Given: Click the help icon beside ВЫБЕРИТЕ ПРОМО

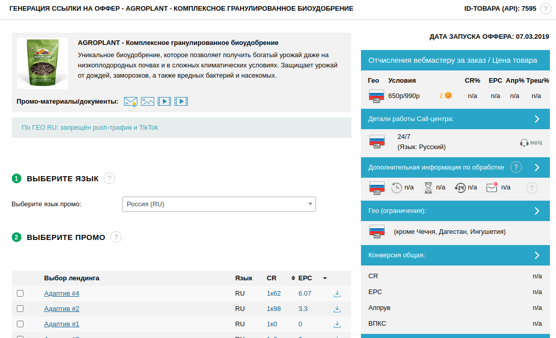Looking at the screenshot, I should (x=116, y=237).
